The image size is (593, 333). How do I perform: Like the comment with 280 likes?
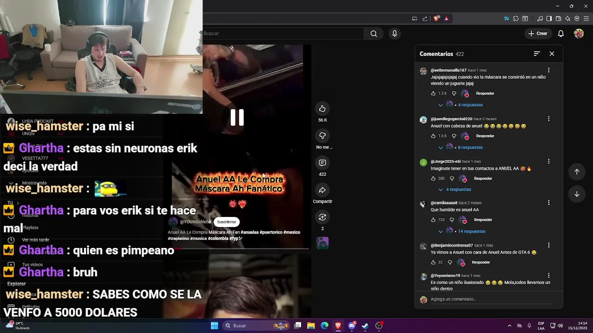point(433,179)
